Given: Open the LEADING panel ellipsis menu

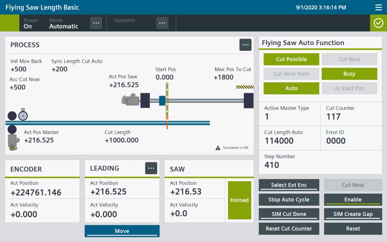Looking at the screenshot, I should 151,168.
